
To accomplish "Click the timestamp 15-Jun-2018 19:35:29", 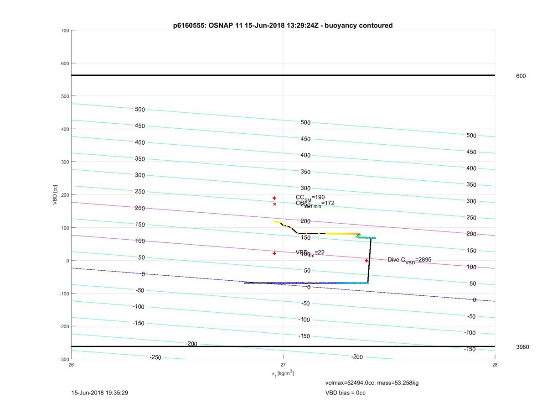I will click(x=99, y=393).
